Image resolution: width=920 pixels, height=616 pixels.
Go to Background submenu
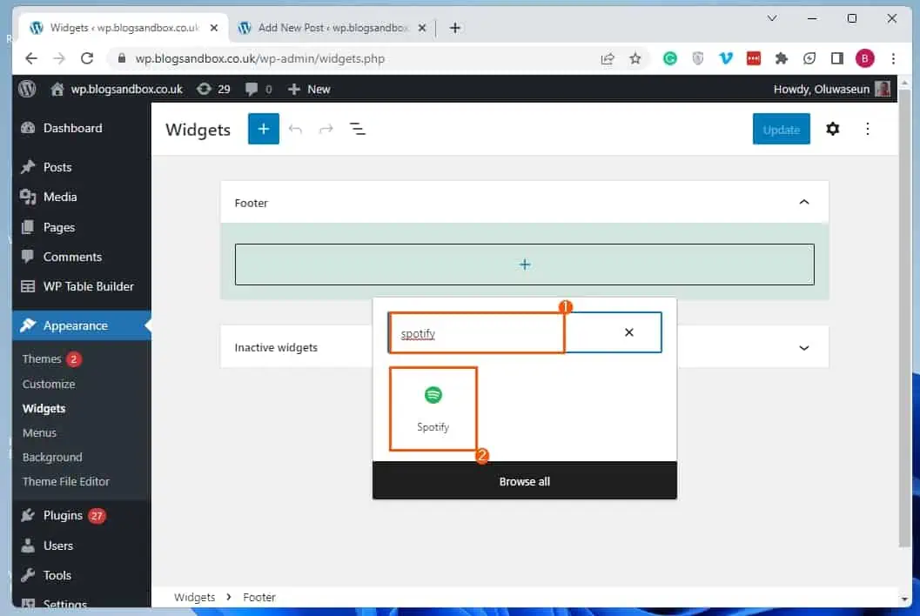point(52,457)
